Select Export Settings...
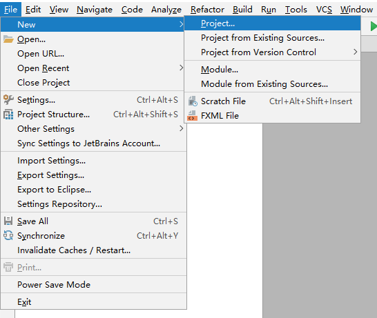The width and height of the screenshot is (377, 318). [x=93, y=175]
